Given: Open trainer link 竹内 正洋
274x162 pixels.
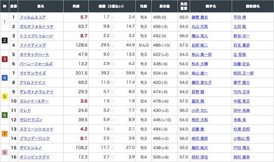Looking at the screenshot, I should 241,92.
